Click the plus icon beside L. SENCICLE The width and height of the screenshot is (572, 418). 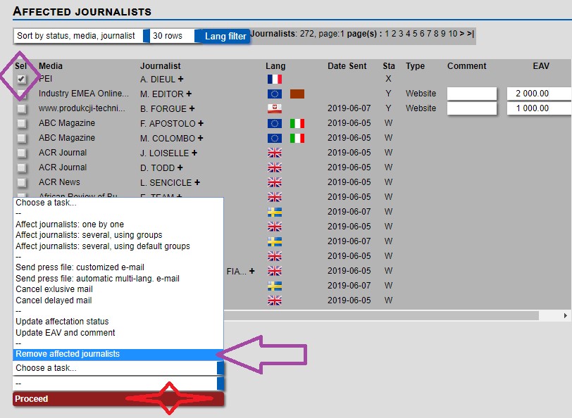[x=197, y=182]
